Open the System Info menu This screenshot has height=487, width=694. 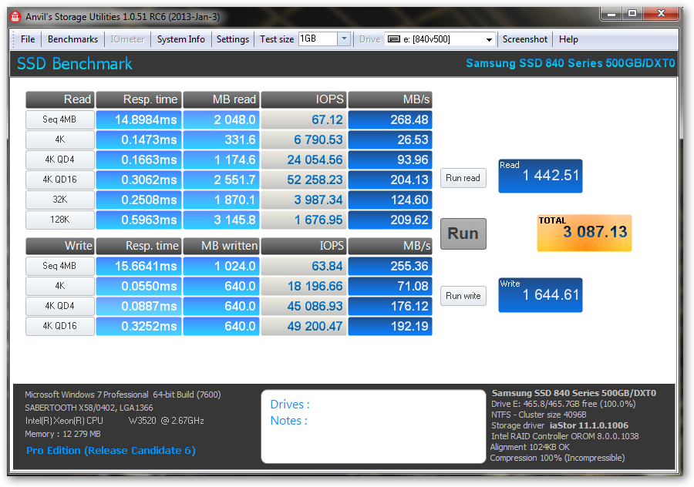coord(181,39)
